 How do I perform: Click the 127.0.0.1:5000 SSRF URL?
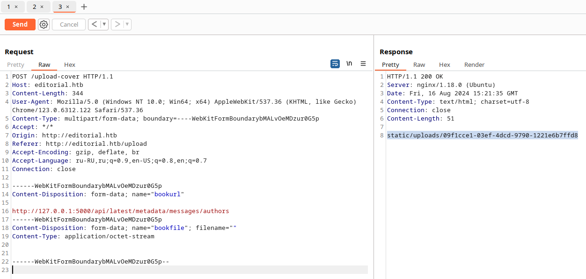121,211
